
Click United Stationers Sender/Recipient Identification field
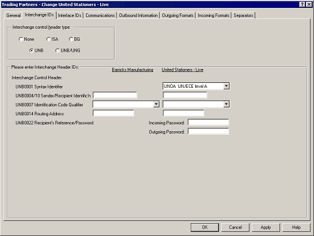pyautogui.click(x=185, y=95)
